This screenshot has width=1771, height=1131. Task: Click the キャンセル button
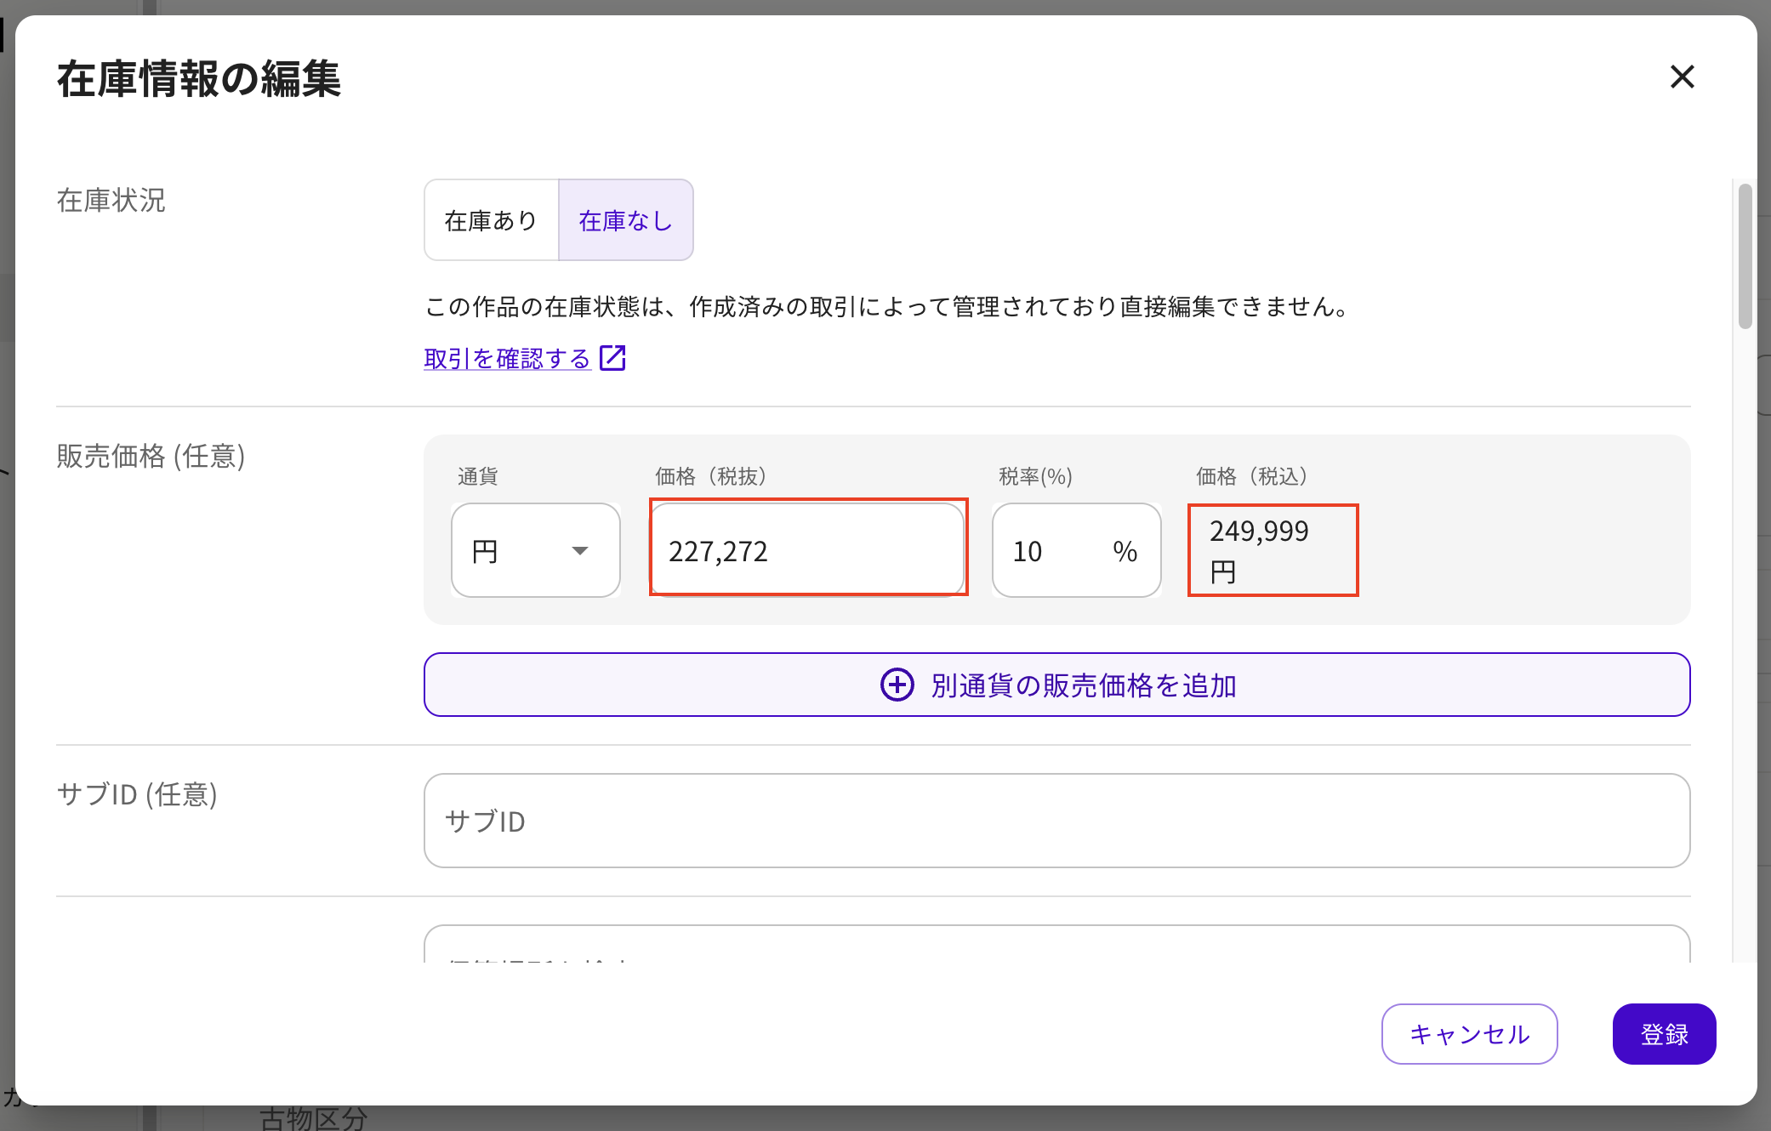[1469, 1034]
